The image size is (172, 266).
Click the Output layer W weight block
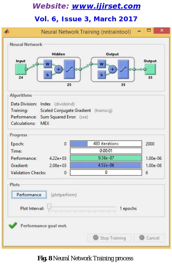tap(102, 64)
